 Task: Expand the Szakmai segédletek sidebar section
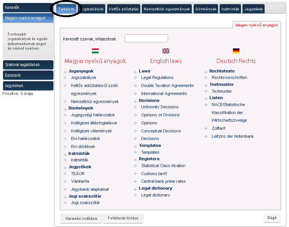28,65
